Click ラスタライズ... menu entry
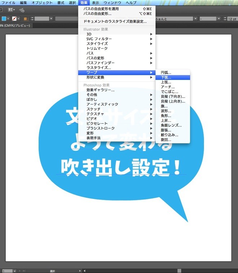 pos(99,68)
